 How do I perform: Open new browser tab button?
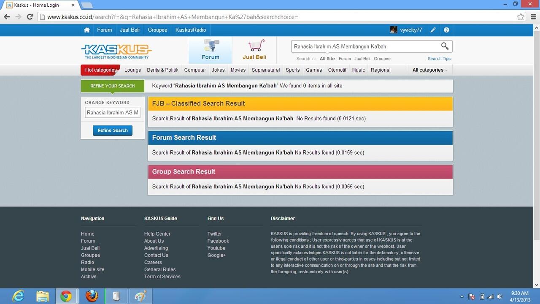pyautogui.click(x=87, y=5)
